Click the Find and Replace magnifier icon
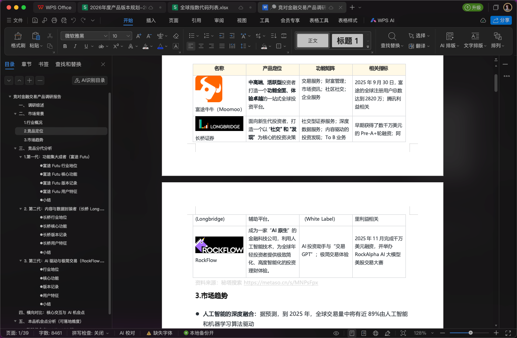The width and height of the screenshot is (517, 338). point(392,36)
